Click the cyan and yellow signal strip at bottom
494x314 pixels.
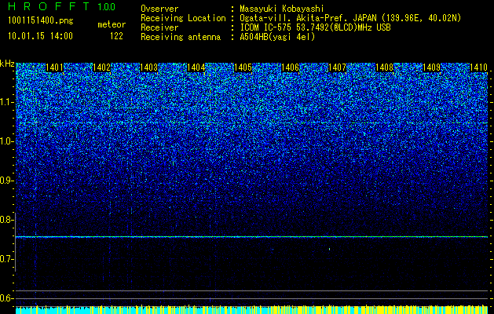252,309
